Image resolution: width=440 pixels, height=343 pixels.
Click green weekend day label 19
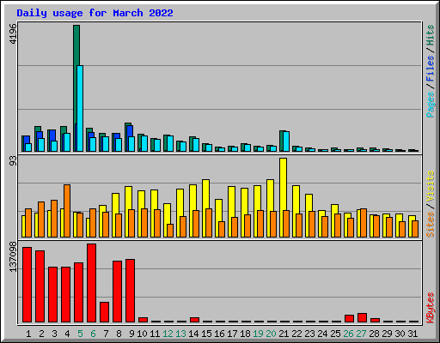point(258,334)
